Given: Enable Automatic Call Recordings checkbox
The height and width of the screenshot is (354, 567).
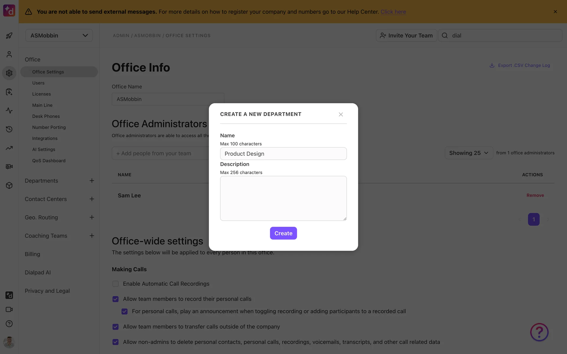Looking at the screenshot, I should click(115, 284).
